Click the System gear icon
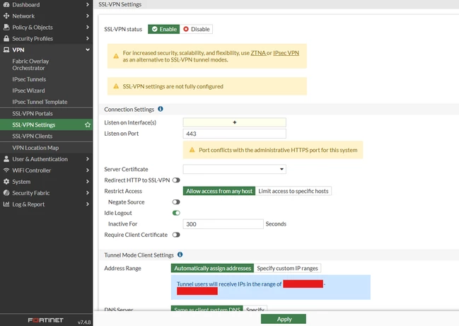The width and height of the screenshot is (459, 326). 6,182
